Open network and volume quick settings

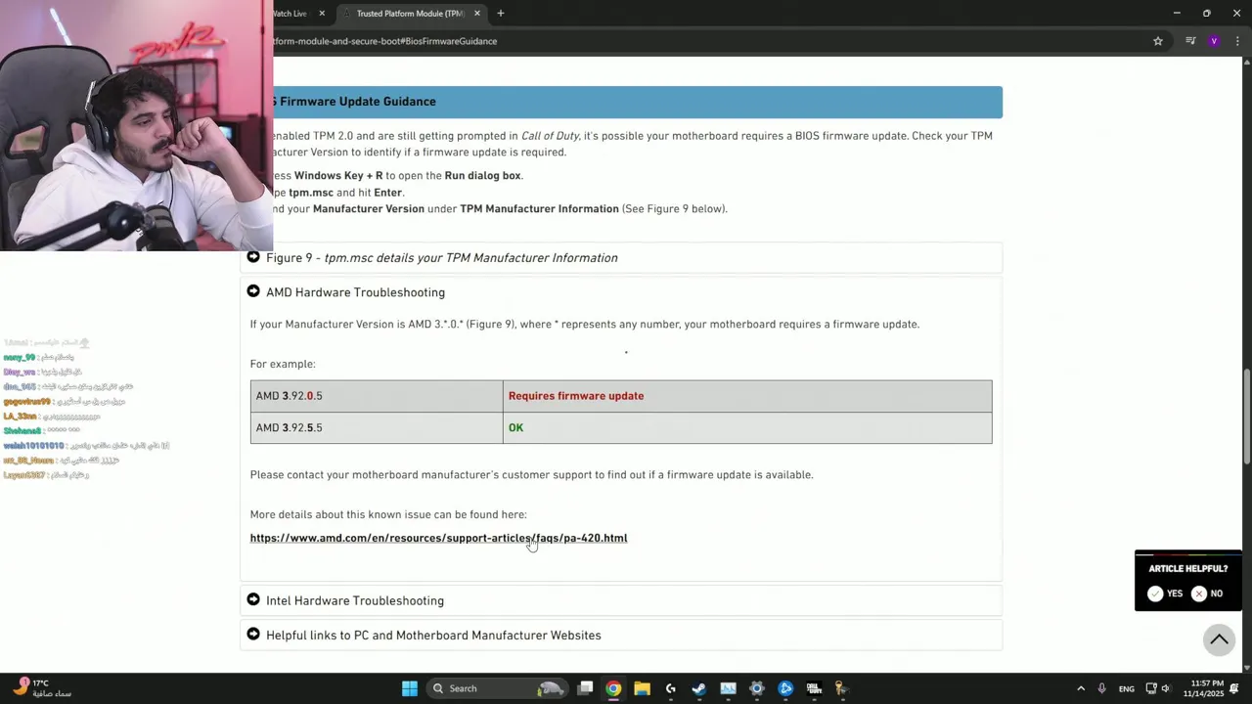click(x=1161, y=688)
